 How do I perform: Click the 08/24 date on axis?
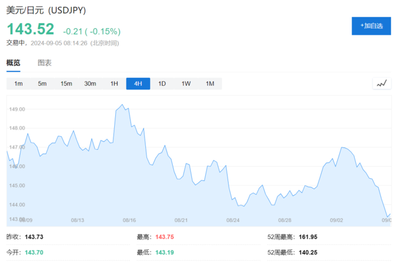click(233, 220)
